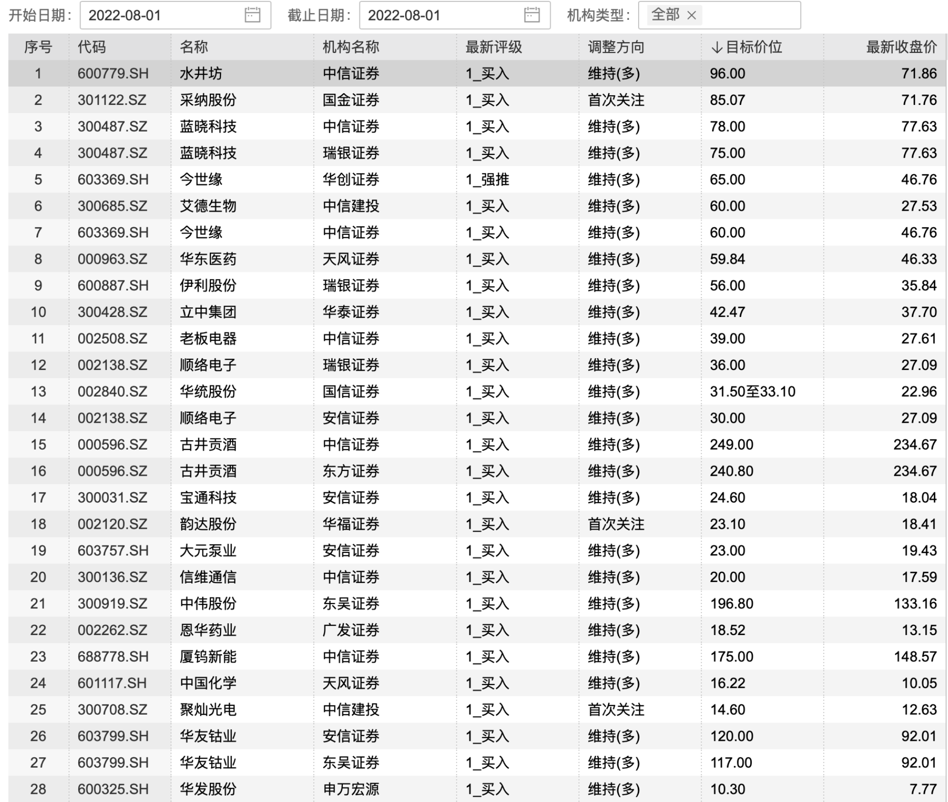Open the start date calendar icon
Image resolution: width=948 pixels, height=802 pixels.
(252, 15)
